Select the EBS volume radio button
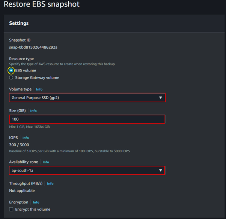Screen dimensions: 226x219 (11, 70)
